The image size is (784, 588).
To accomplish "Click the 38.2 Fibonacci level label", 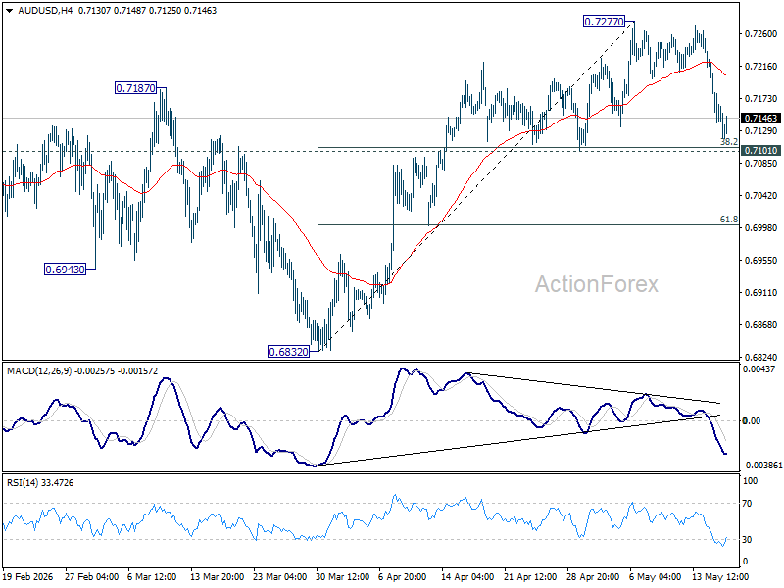I will 728,142.
